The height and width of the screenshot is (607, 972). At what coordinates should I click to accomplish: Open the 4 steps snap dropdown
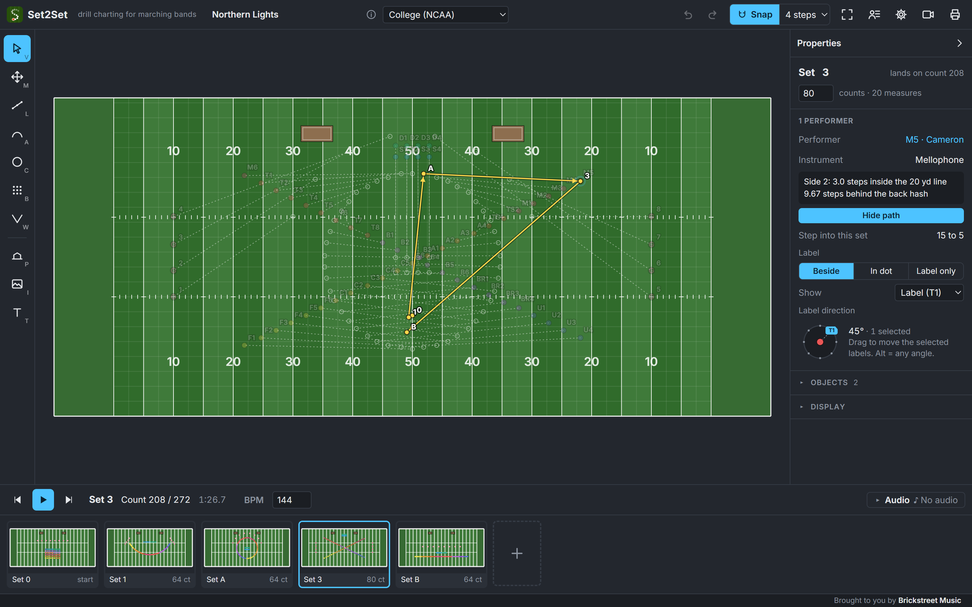(805, 15)
